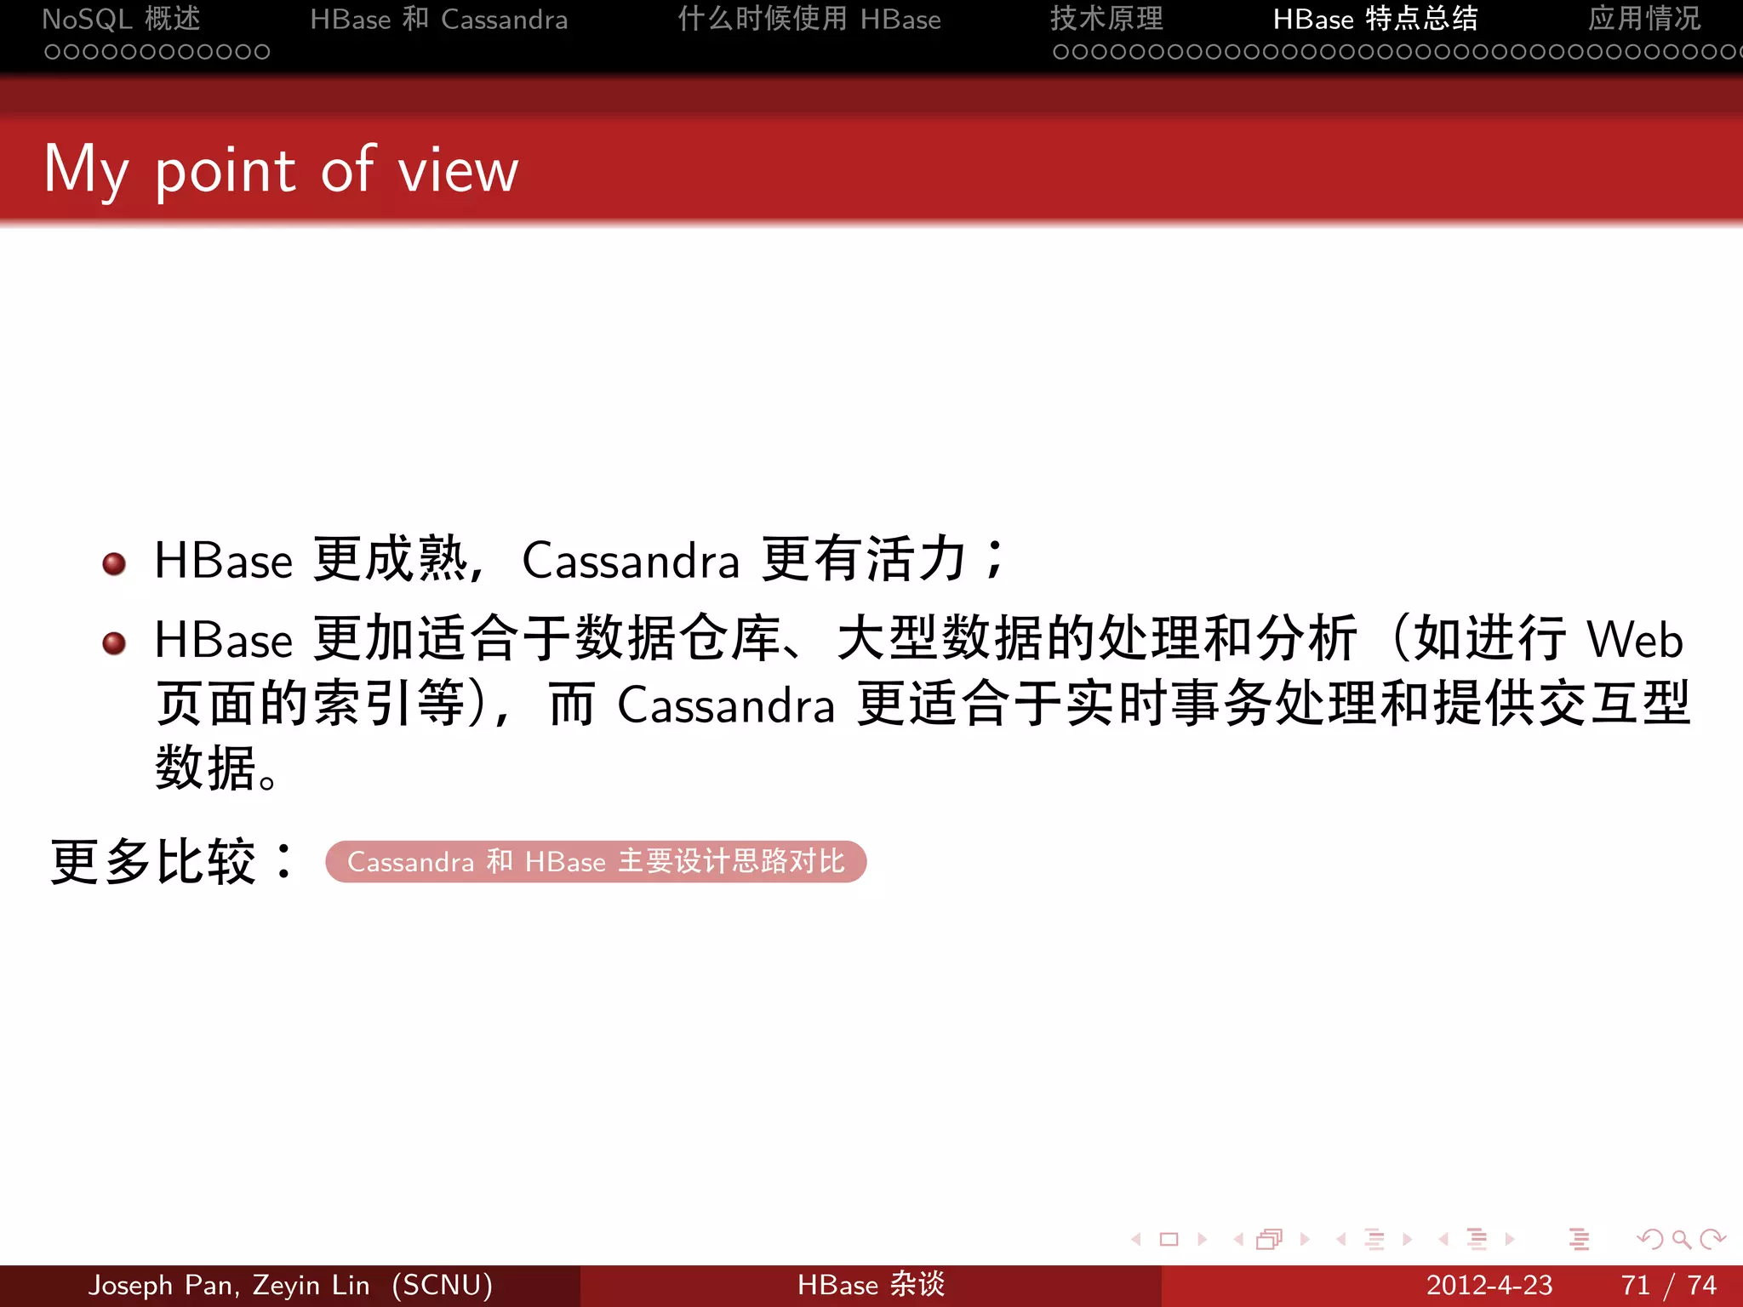1743x1307 pixels.
Task: Open the 技术原理 section
Action: point(1106,19)
